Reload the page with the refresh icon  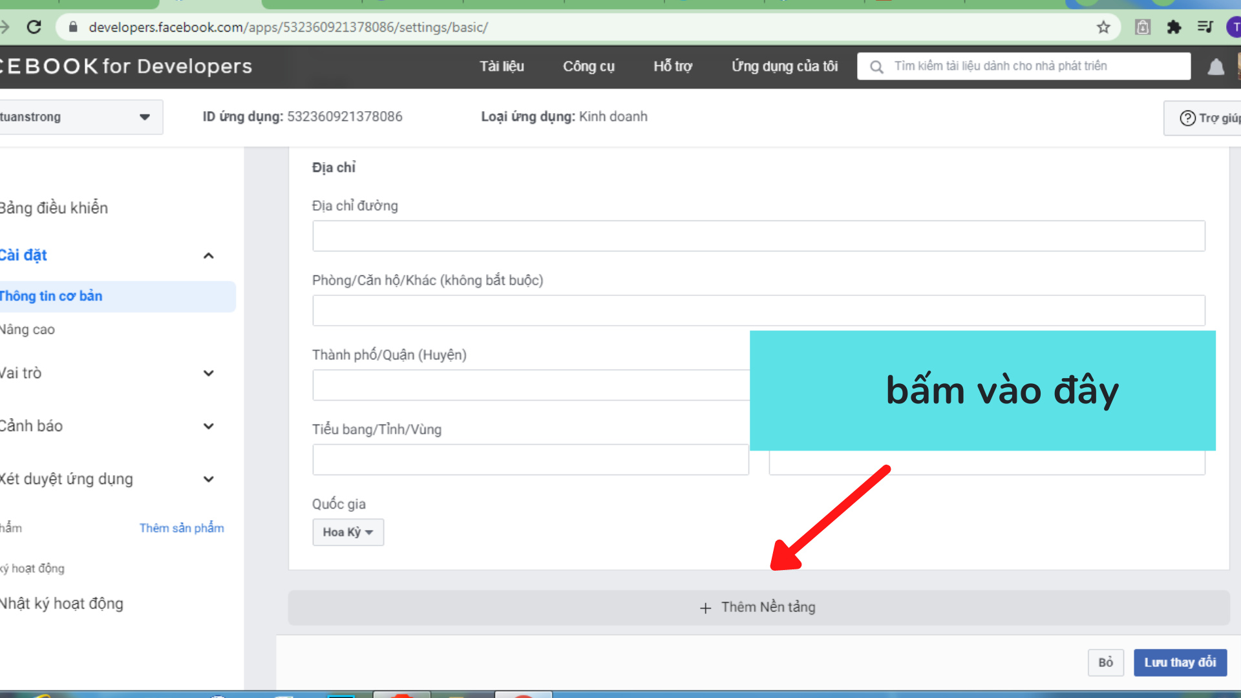coord(34,27)
